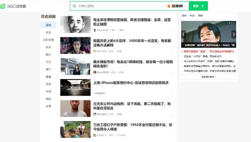Click the car showroom thumbnail of 保时捷 article
251x142 pixels.
click(75, 67)
